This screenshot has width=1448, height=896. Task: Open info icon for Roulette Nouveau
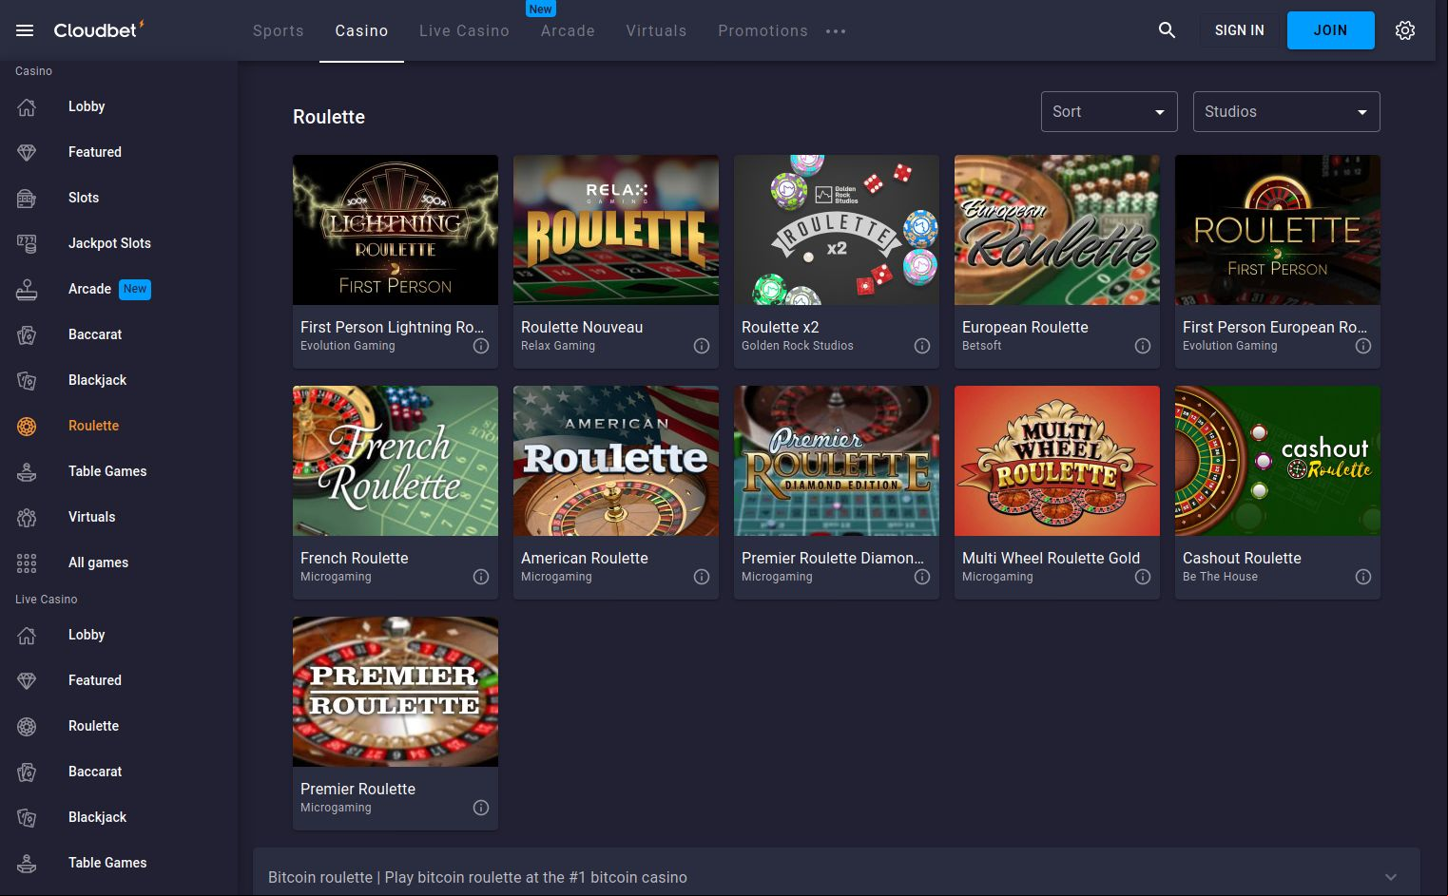[x=702, y=346]
